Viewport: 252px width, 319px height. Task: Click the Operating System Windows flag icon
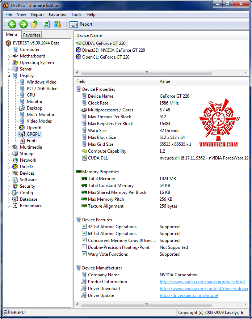point(15,63)
